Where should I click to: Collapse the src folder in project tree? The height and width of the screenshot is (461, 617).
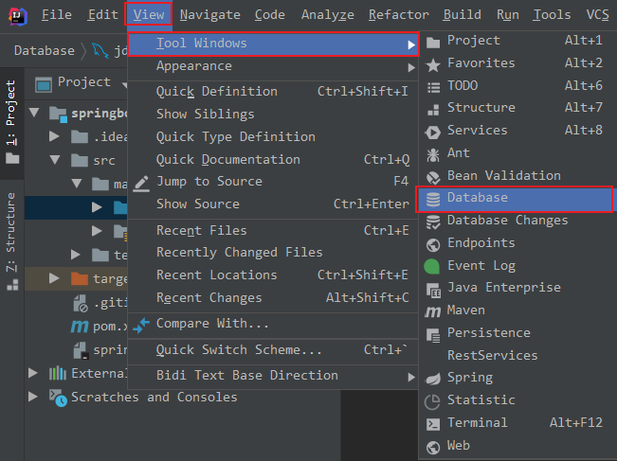click(x=55, y=161)
